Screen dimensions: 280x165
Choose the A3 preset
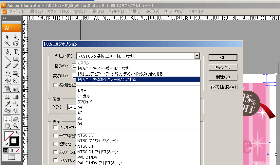pos(138,113)
